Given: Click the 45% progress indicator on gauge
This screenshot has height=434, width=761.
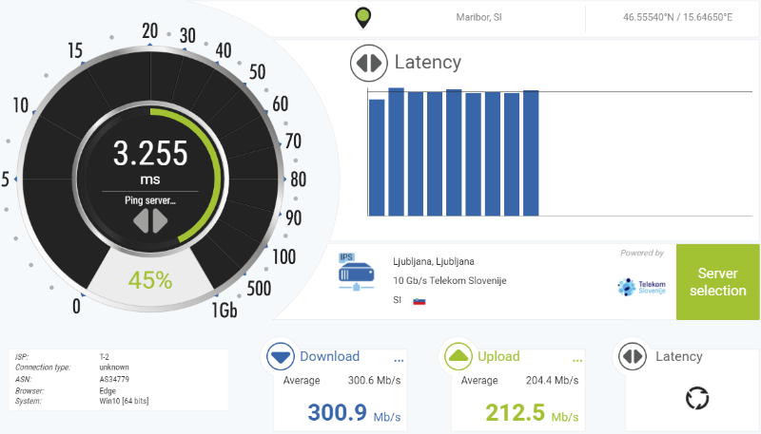Looking at the screenshot, I should click(149, 280).
